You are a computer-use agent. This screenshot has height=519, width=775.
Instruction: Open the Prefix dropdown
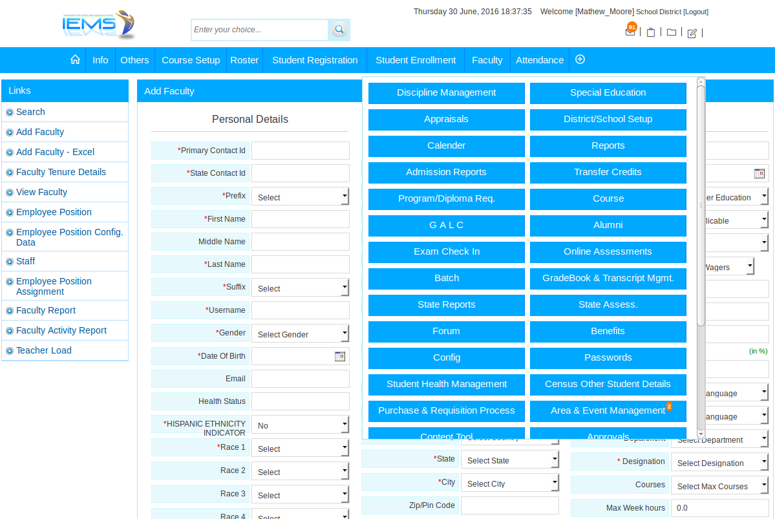pyautogui.click(x=300, y=196)
